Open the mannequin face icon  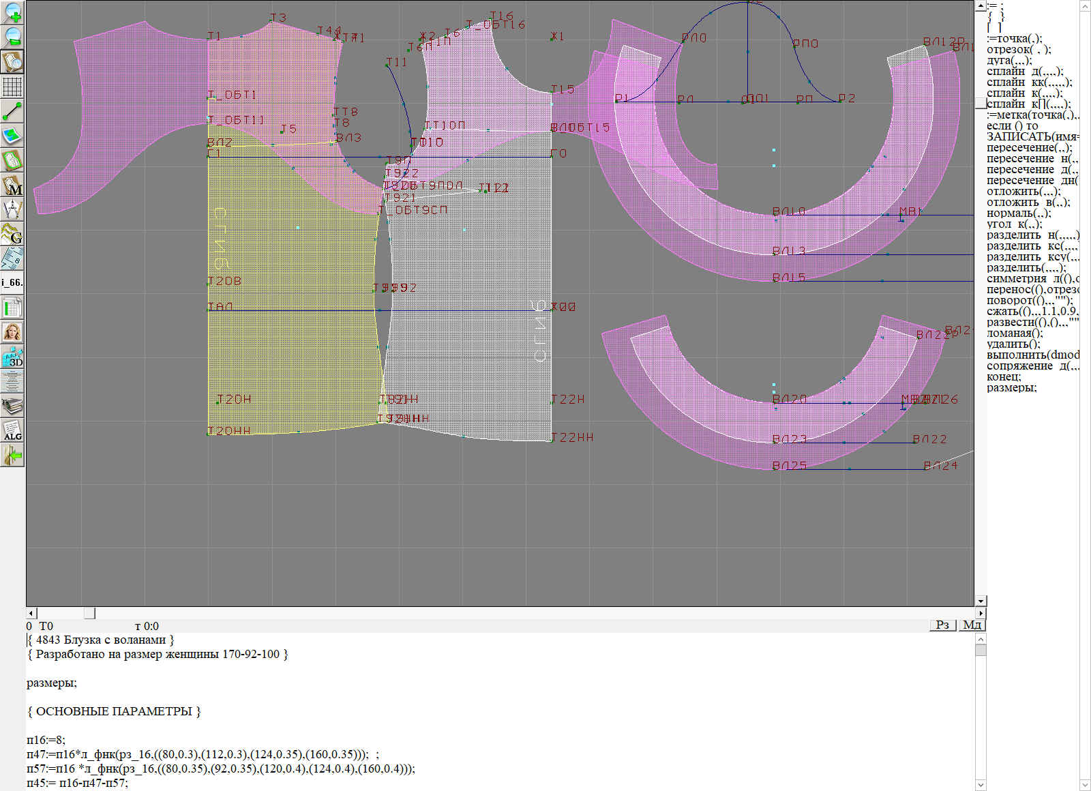[12, 332]
